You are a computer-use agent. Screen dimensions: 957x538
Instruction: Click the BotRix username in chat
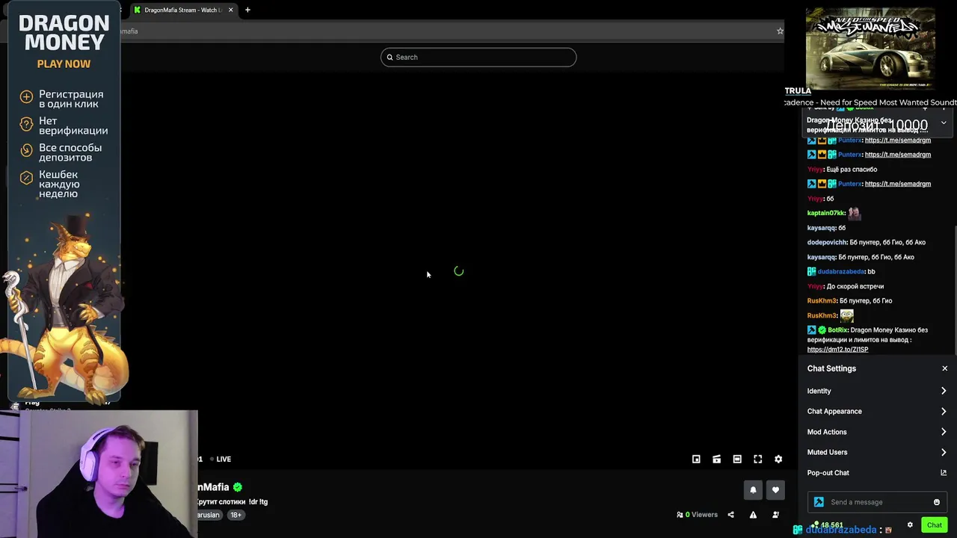pos(837,330)
